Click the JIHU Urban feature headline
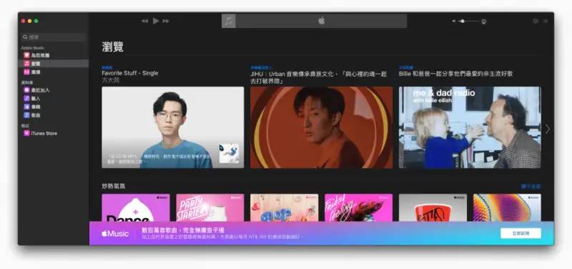572x269 pixels. (x=318, y=77)
